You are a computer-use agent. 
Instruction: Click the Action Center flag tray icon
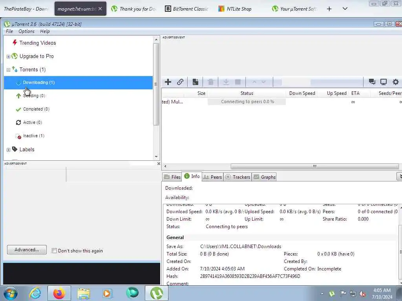tap(343, 293)
